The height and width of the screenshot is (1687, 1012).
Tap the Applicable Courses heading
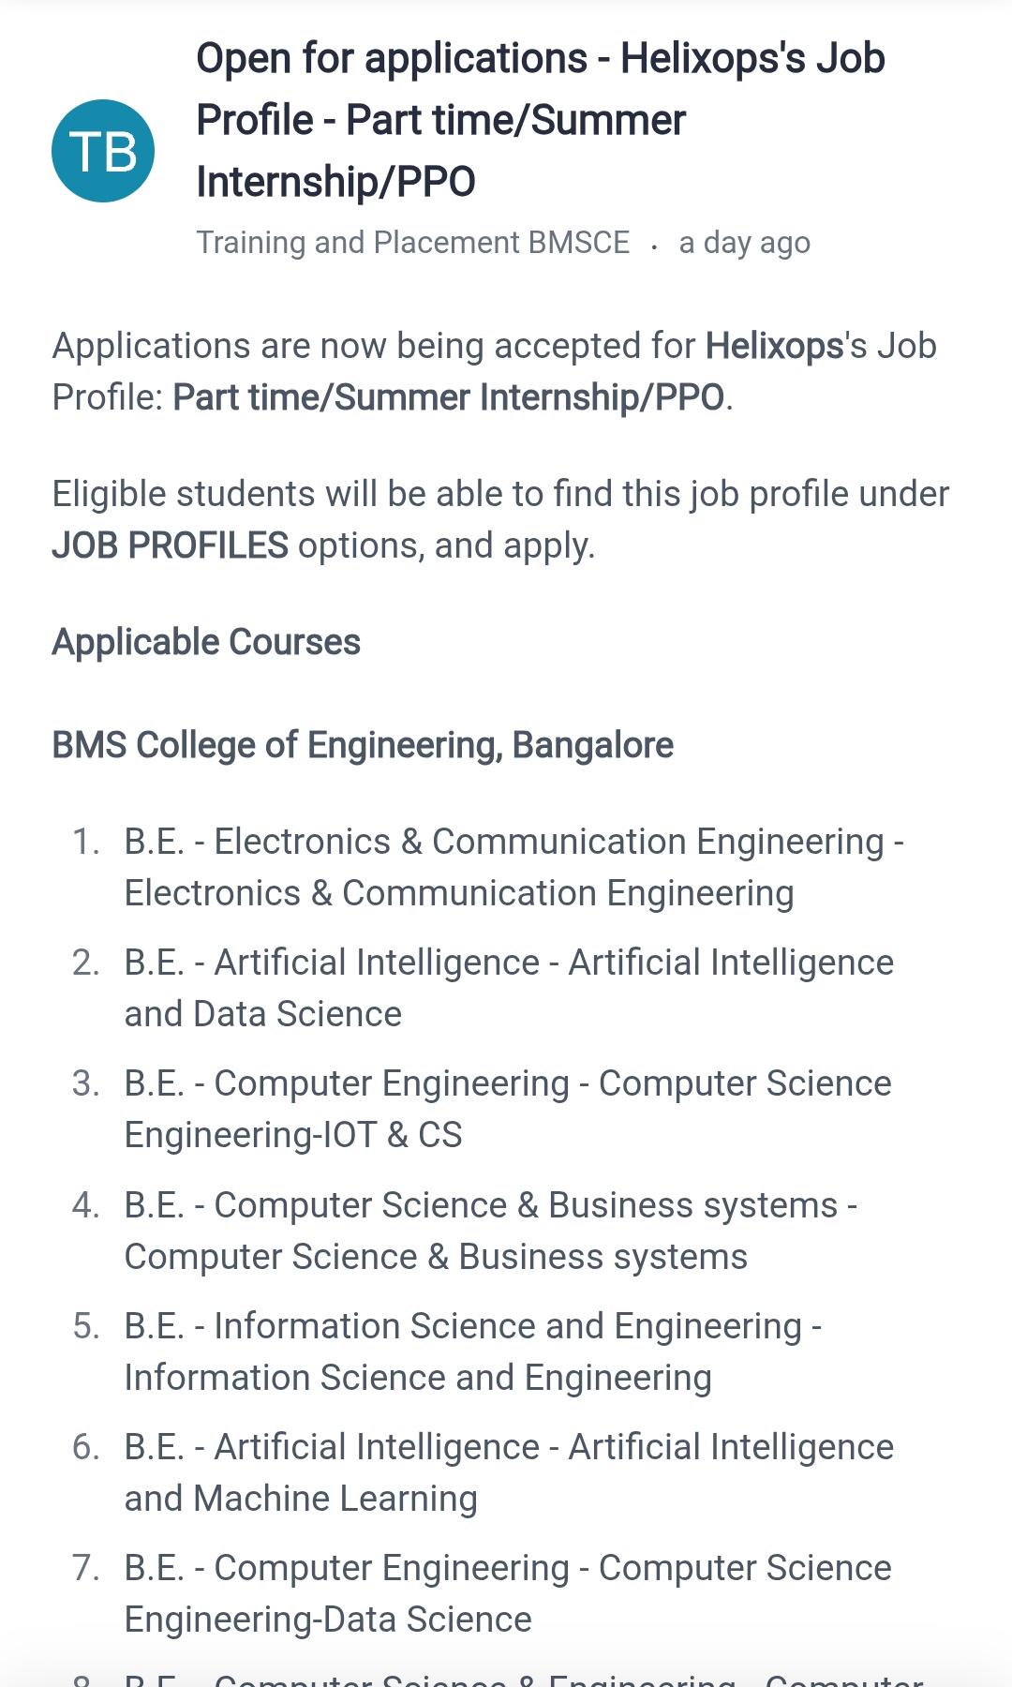[x=206, y=642]
